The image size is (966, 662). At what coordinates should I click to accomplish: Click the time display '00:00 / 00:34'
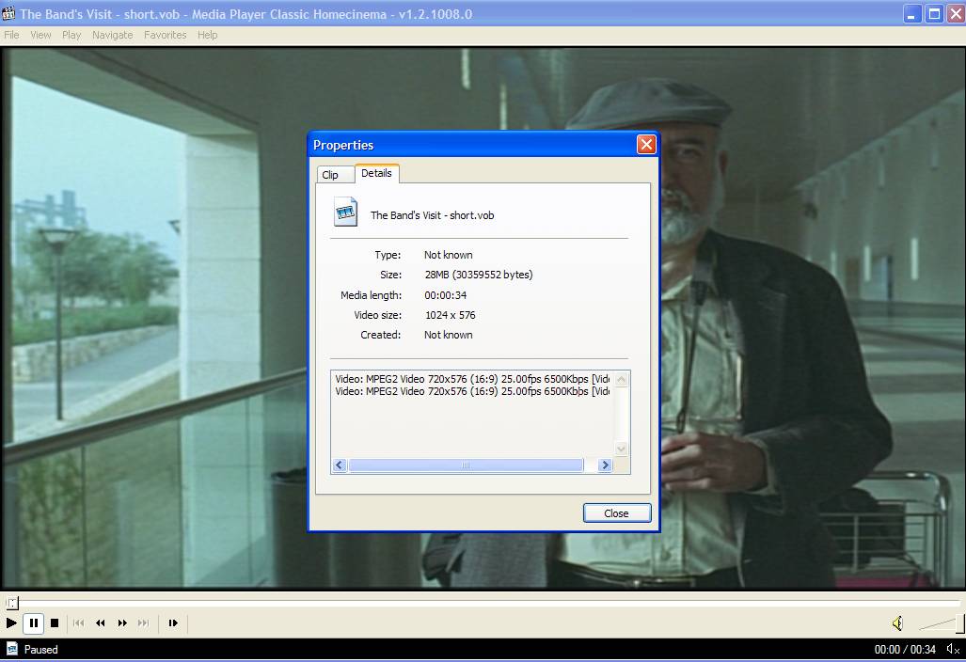pos(905,650)
